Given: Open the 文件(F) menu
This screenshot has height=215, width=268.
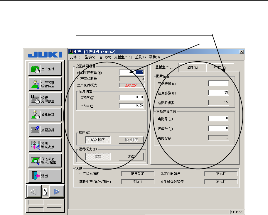Looking at the screenshot, I should [75, 57].
